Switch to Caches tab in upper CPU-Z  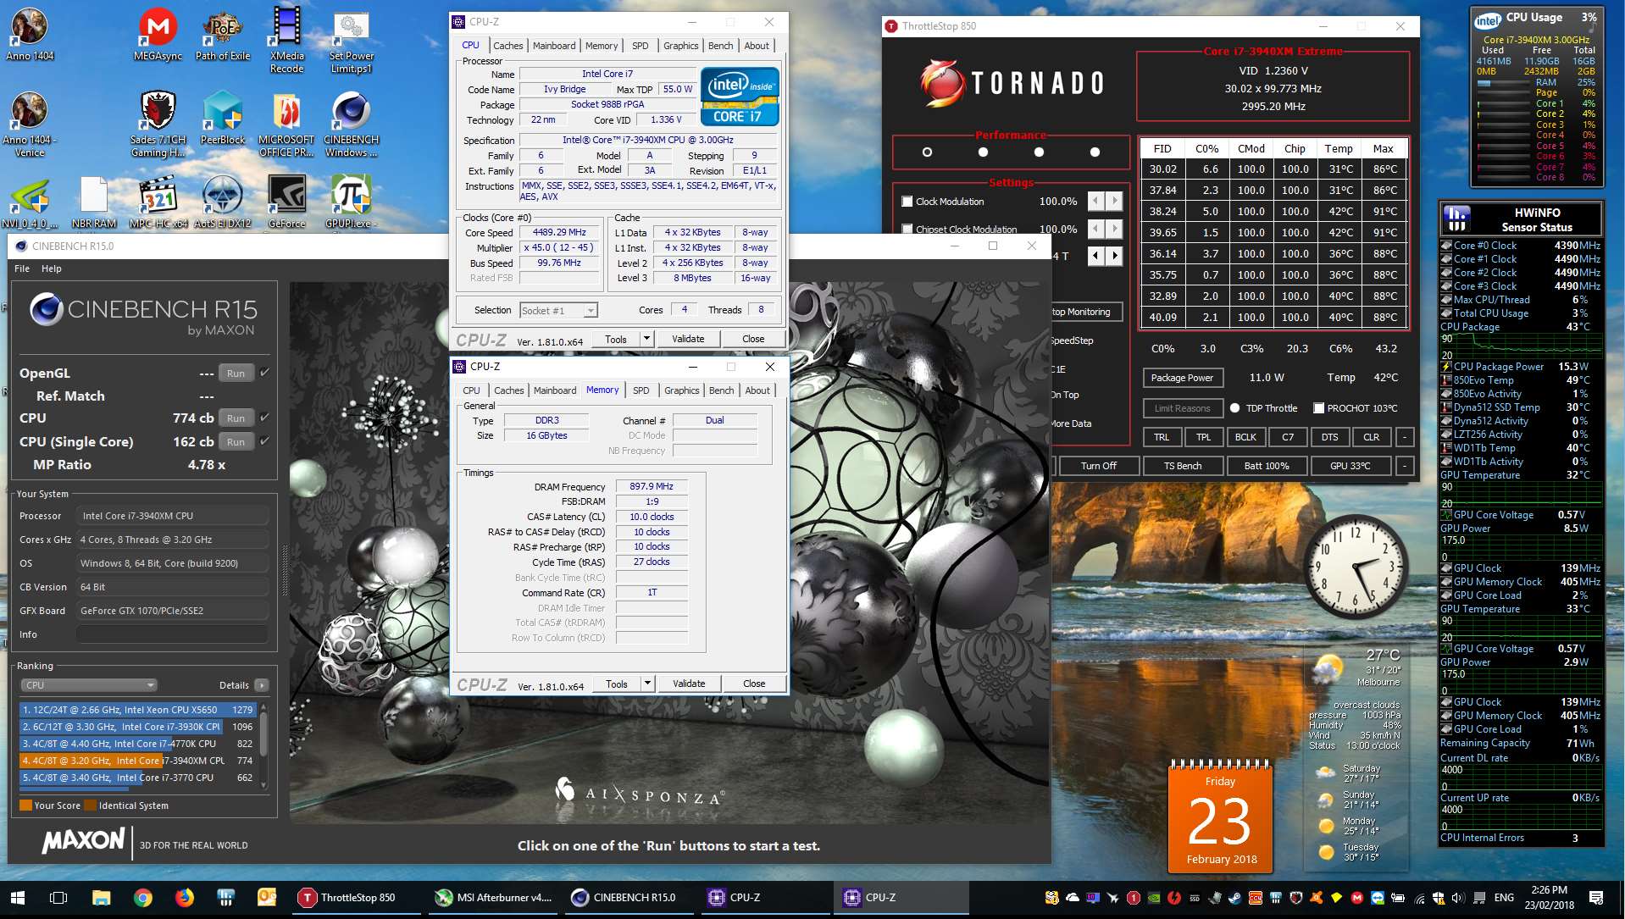[x=508, y=46]
